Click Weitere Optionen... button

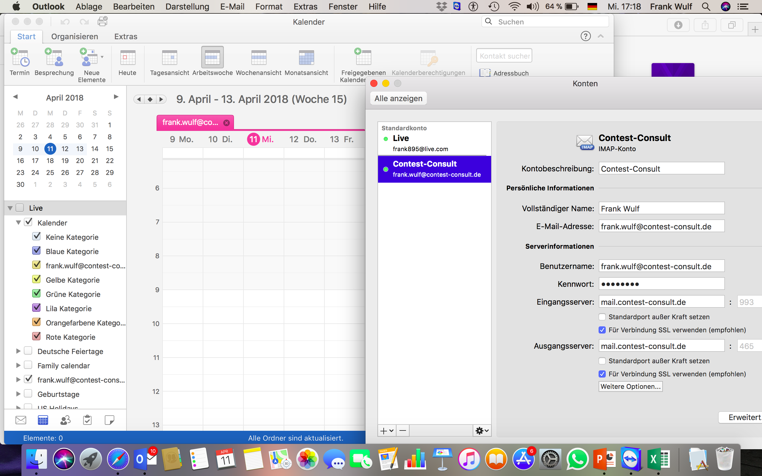pyautogui.click(x=630, y=386)
